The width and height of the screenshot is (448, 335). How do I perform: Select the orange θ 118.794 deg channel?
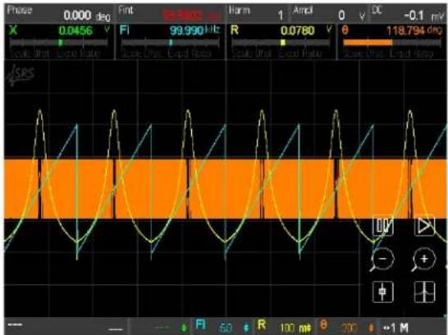pyautogui.click(x=392, y=42)
